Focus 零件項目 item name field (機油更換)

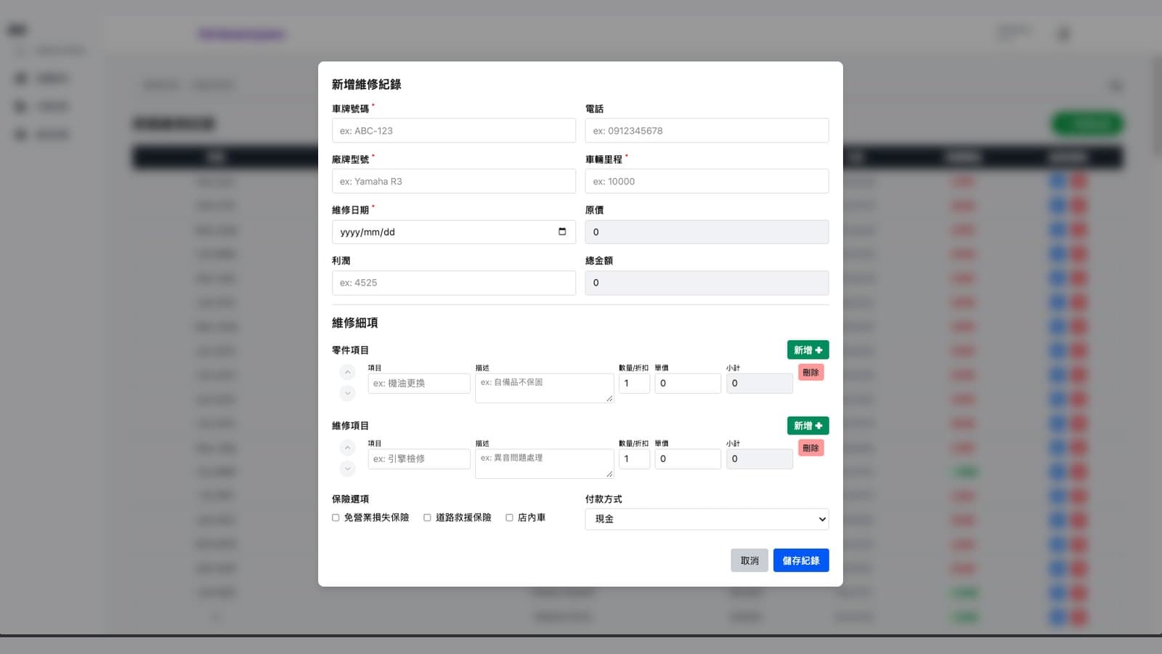419,383
